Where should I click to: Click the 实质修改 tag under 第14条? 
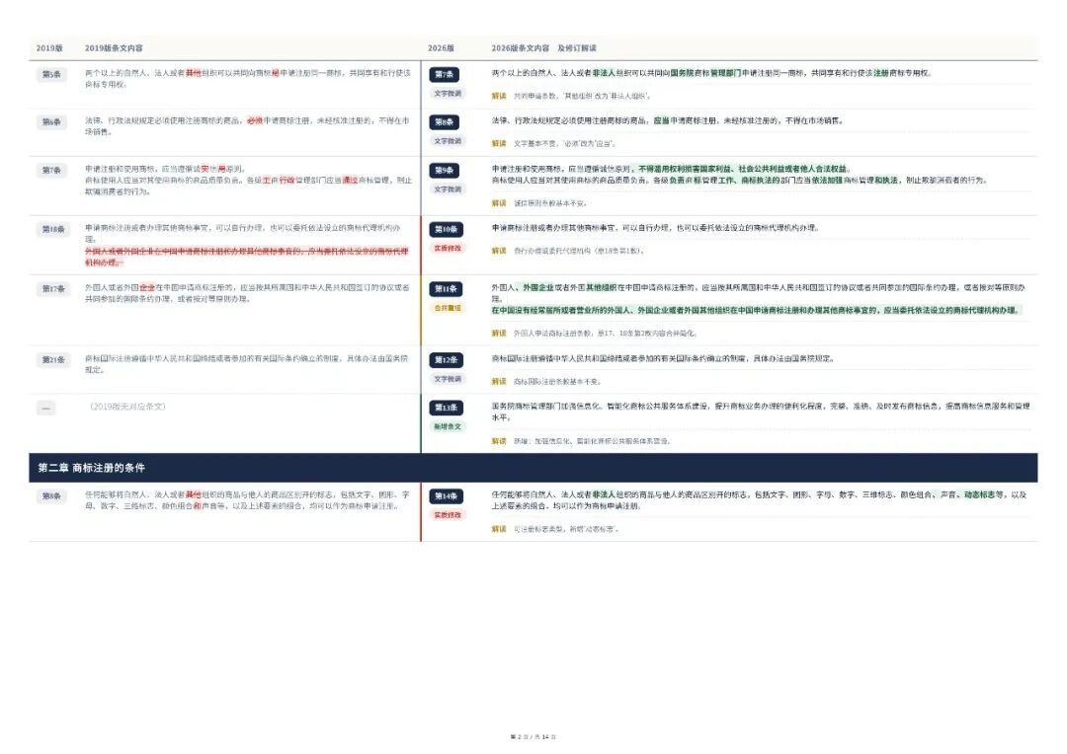click(448, 515)
